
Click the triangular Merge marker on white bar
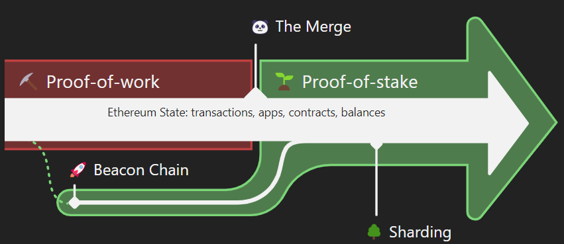point(255,93)
